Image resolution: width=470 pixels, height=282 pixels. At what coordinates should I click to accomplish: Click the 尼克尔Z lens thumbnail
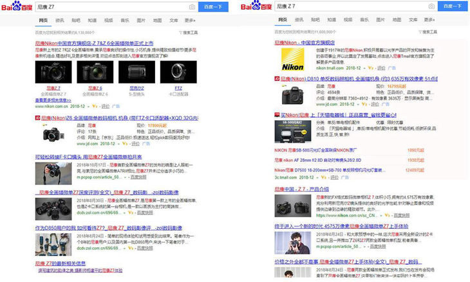point(136,72)
